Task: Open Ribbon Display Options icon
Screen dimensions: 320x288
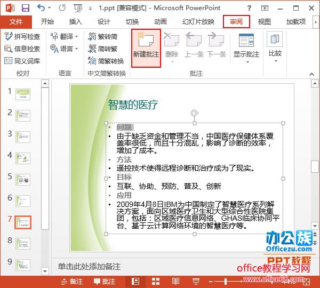Action: pos(265,8)
